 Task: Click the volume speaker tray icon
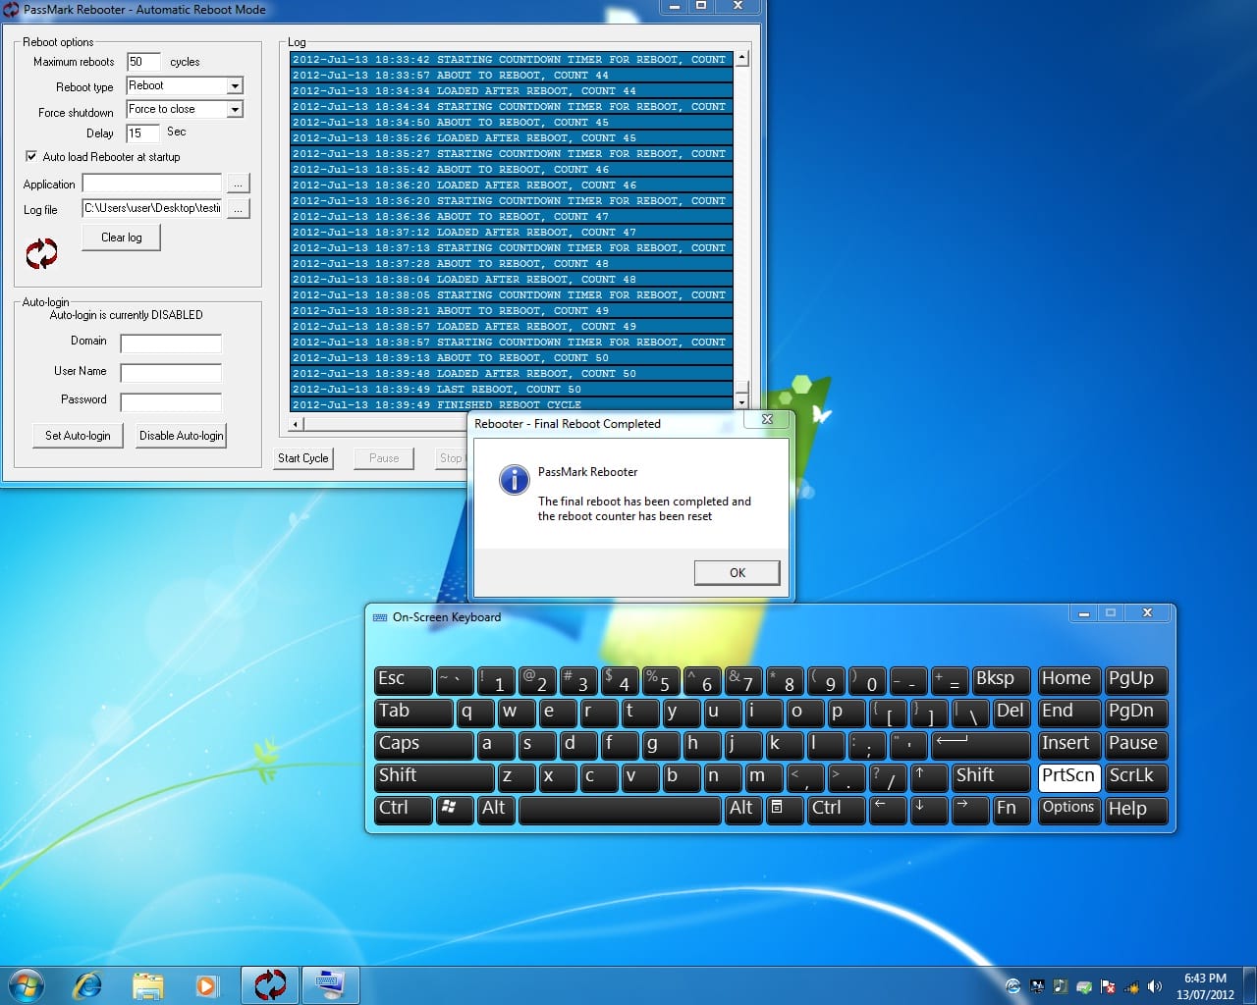pyautogui.click(x=1154, y=986)
